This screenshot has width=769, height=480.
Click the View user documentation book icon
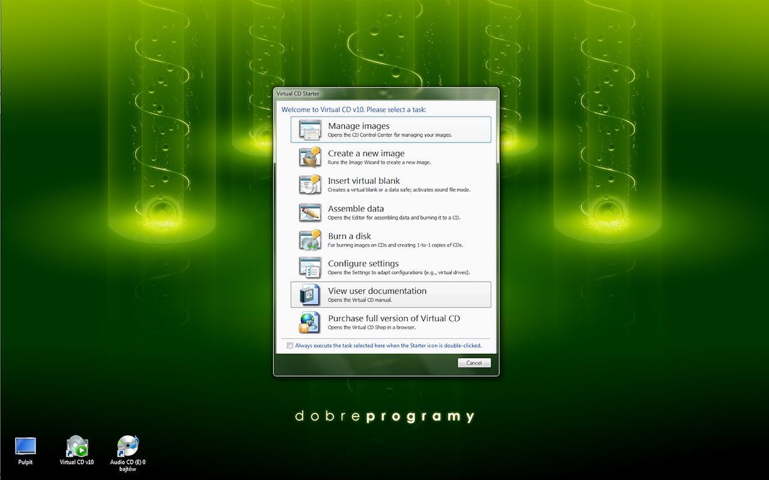[310, 295]
